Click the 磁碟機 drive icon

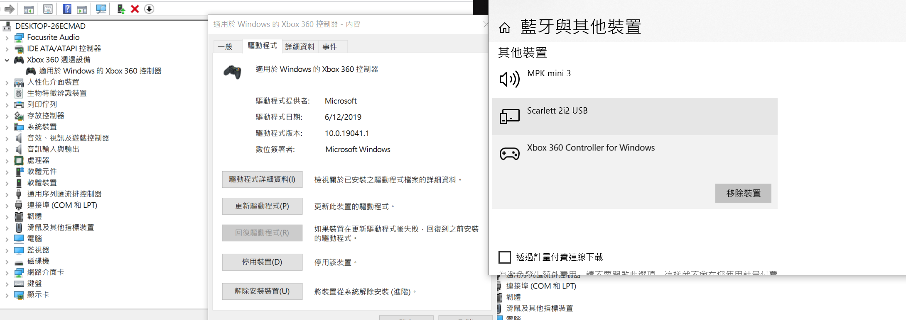click(x=19, y=262)
